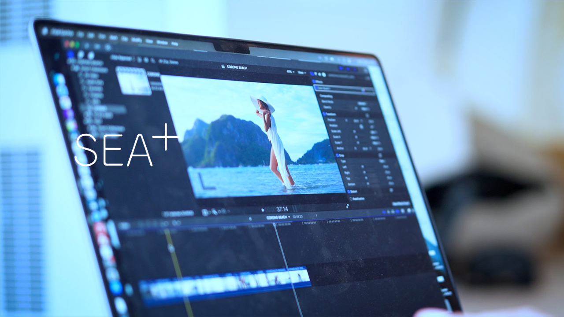Image resolution: width=564 pixels, height=317 pixels.
Task: Enable the Stabilization checkbox
Action: pos(351,199)
